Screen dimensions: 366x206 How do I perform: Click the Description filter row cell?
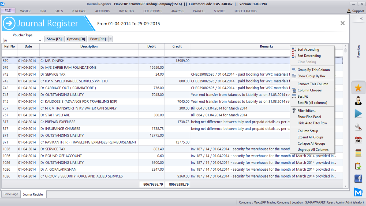[x=89, y=53]
